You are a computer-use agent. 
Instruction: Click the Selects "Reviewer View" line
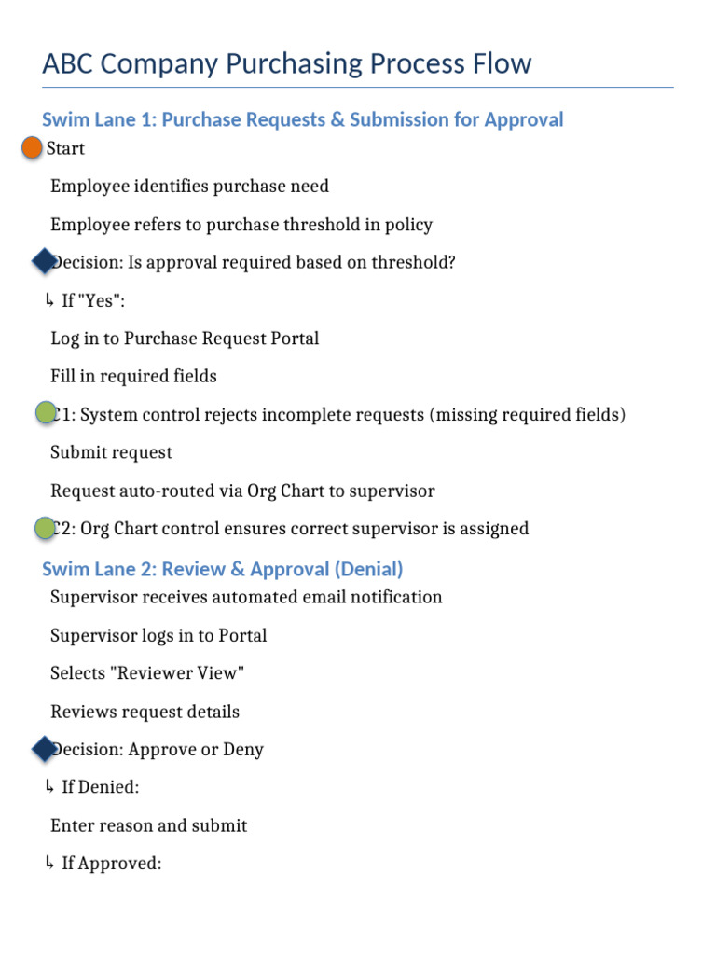click(x=147, y=673)
